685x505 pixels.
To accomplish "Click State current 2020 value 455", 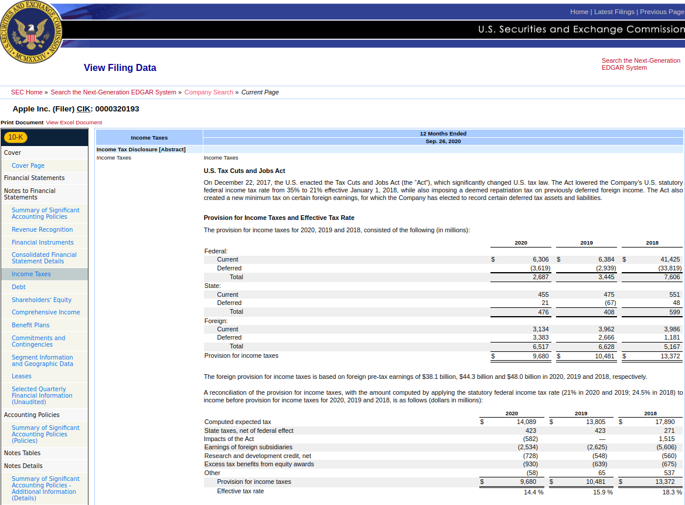I will pyautogui.click(x=543, y=294).
